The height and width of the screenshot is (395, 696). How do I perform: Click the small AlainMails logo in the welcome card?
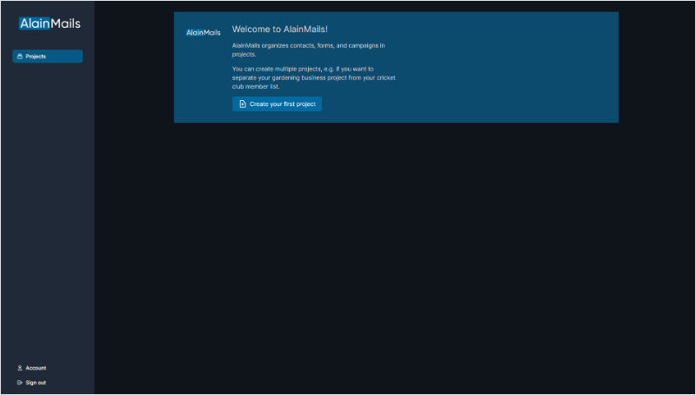tap(204, 33)
